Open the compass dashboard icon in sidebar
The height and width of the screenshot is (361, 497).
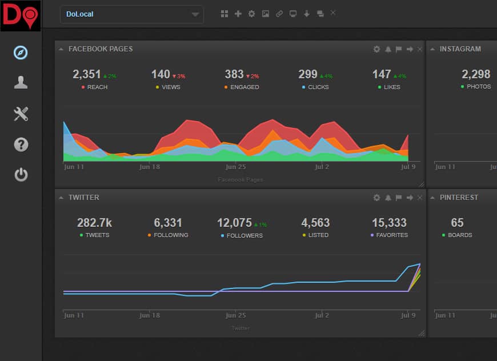(21, 53)
